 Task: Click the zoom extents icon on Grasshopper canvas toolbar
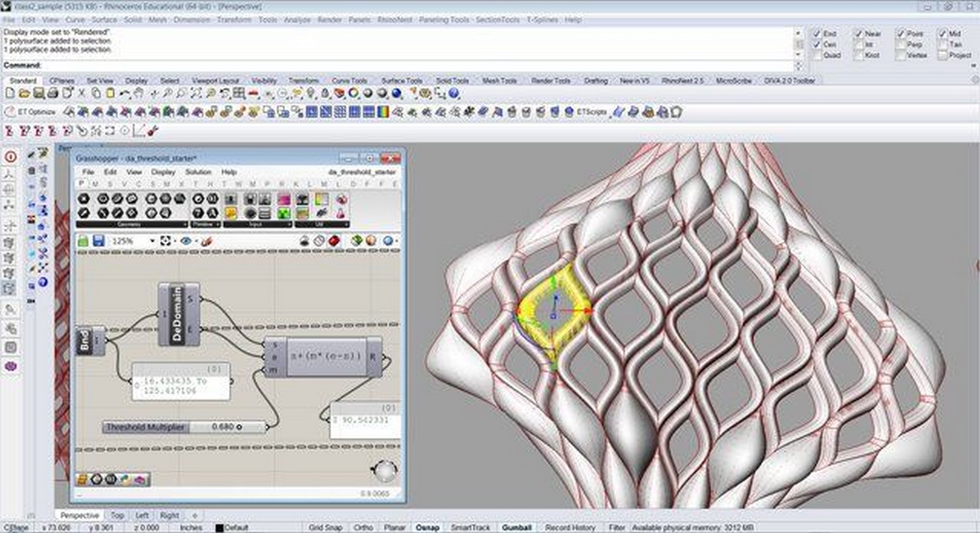(x=165, y=241)
